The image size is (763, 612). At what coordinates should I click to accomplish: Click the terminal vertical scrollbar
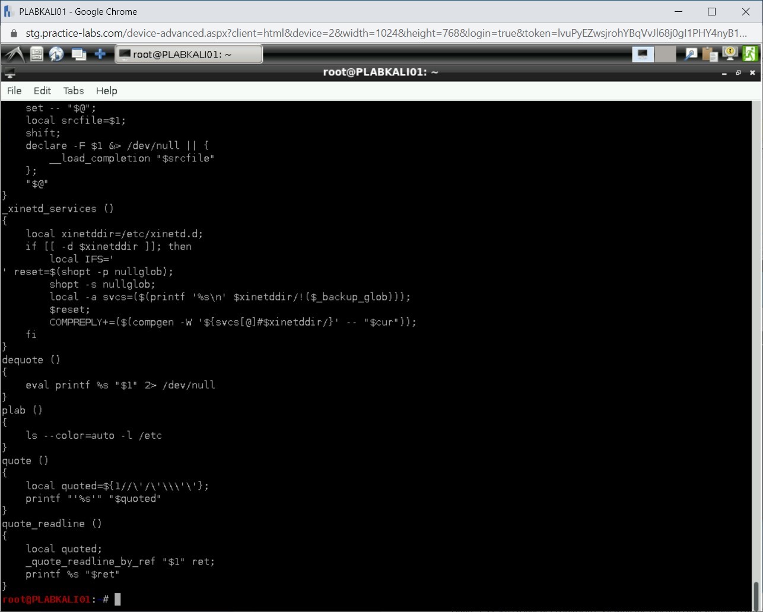click(756, 592)
